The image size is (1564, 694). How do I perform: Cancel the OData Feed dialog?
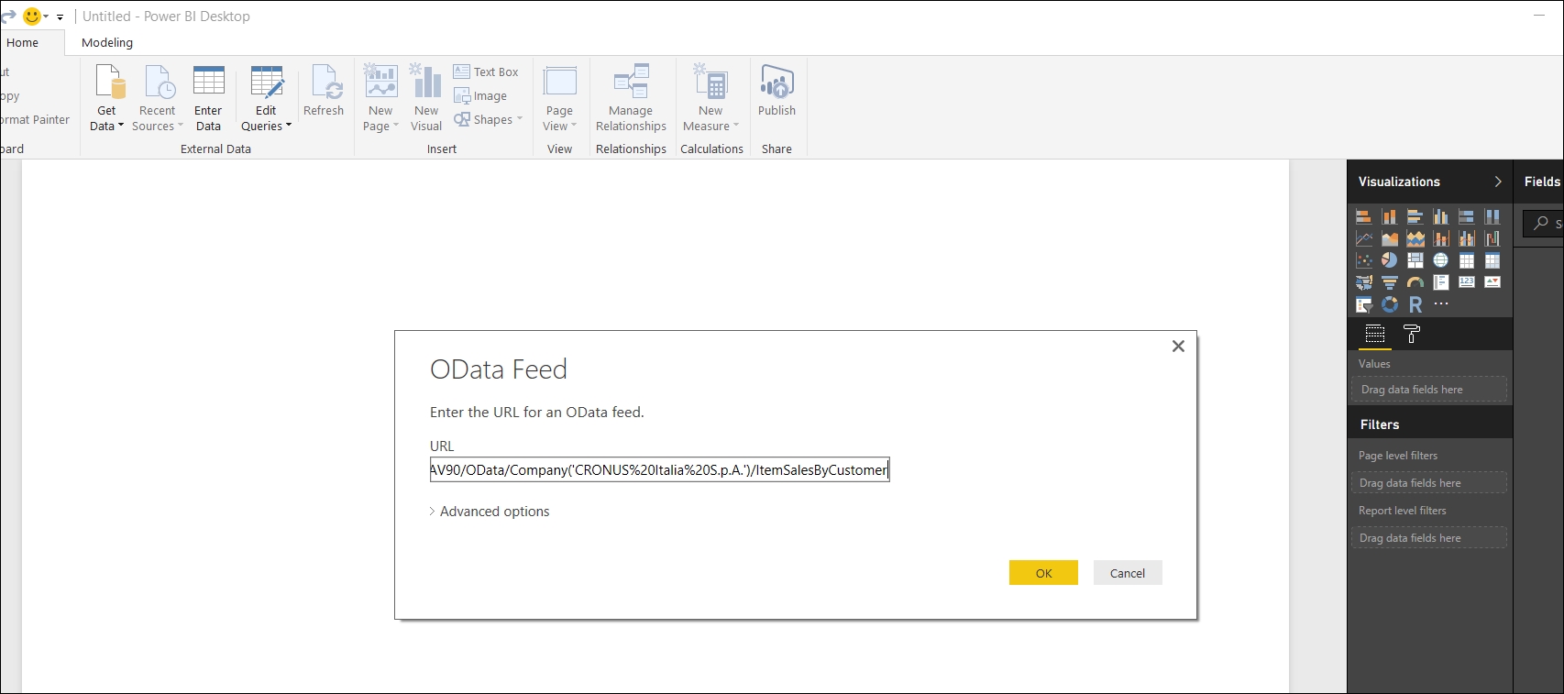pyautogui.click(x=1128, y=573)
